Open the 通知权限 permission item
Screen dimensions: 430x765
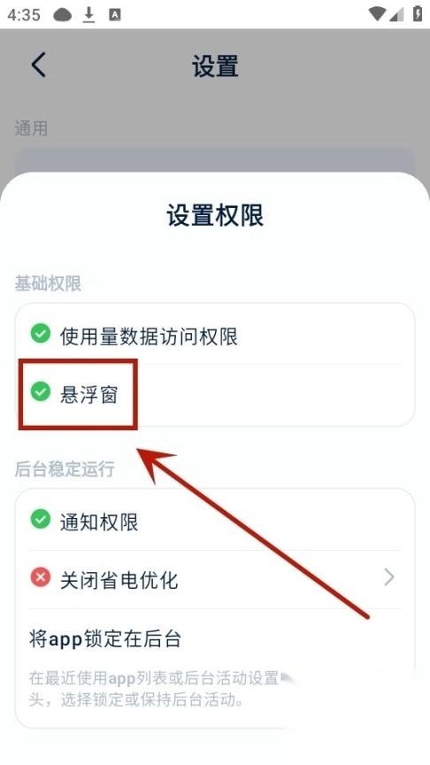(x=215, y=522)
